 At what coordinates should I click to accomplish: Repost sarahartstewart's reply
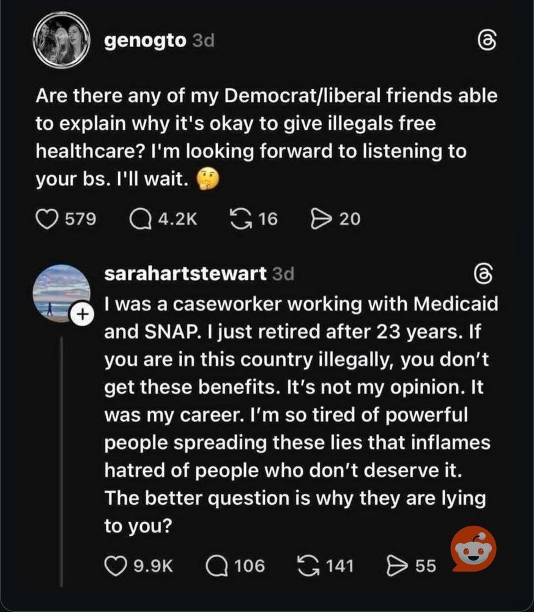point(308,566)
